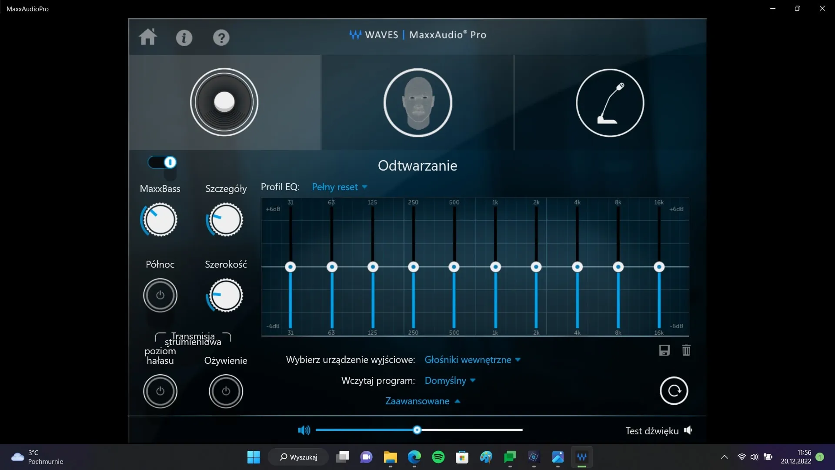Click the Szczegóły knob
The width and height of the screenshot is (835, 470).
click(225, 220)
